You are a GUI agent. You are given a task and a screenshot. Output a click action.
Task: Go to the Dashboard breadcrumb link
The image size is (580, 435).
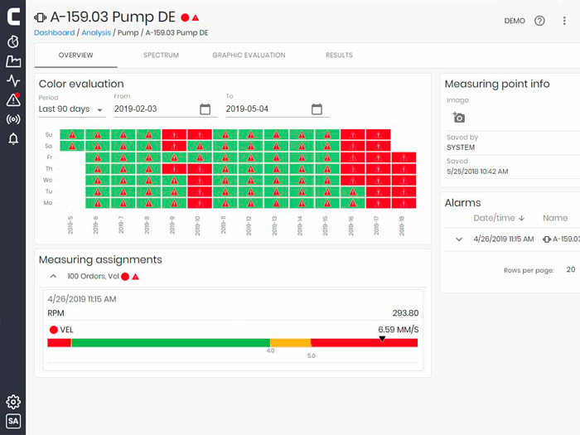(55, 32)
